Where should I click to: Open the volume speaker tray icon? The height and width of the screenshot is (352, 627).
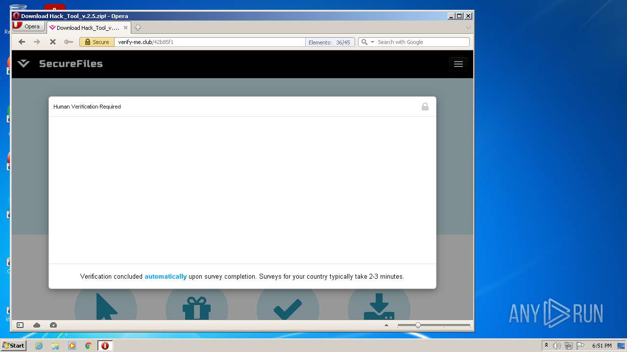click(x=557, y=346)
